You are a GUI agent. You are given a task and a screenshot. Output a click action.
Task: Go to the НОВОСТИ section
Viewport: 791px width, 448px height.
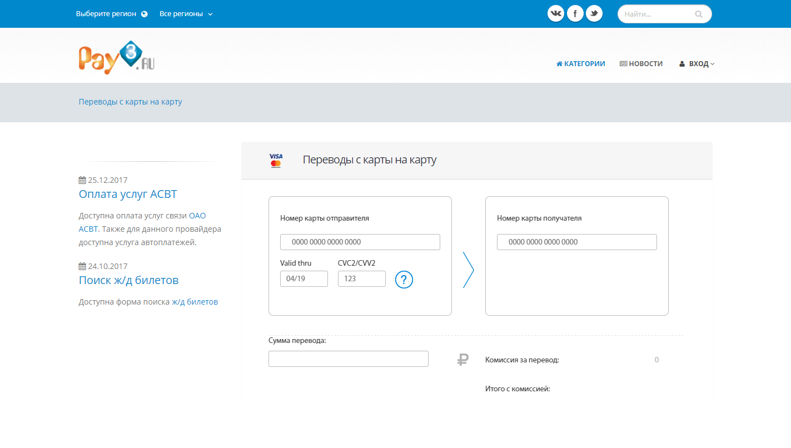[x=641, y=63]
